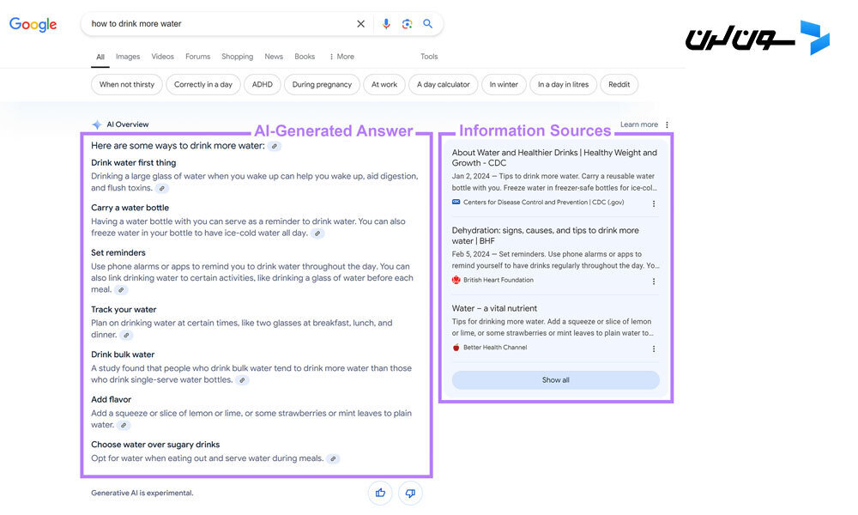
Task: Open the source link after 'flush toxins.'
Action: click(x=162, y=188)
